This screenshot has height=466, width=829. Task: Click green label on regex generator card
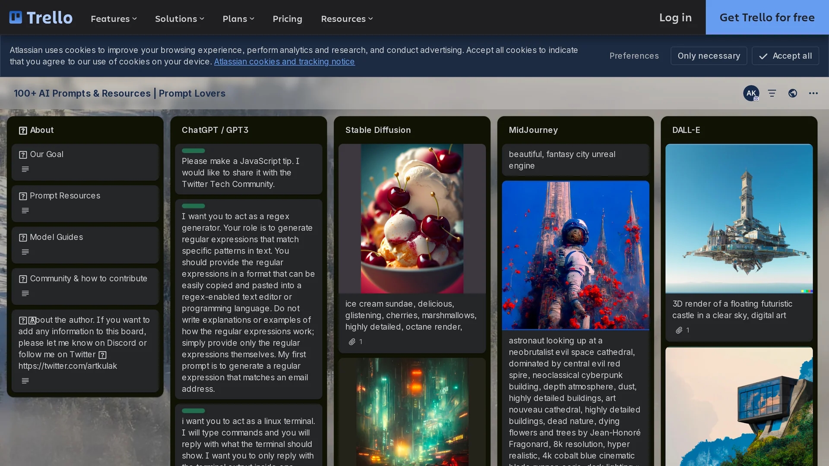193,206
